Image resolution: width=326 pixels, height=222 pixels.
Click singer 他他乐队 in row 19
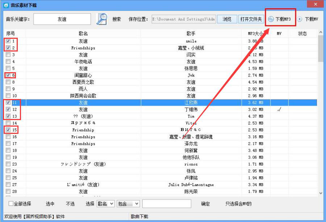tap(191, 157)
